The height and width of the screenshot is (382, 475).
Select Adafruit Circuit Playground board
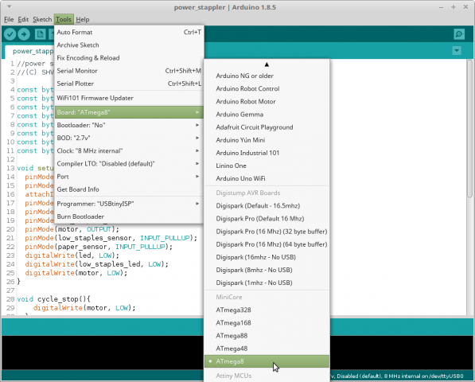click(267, 127)
